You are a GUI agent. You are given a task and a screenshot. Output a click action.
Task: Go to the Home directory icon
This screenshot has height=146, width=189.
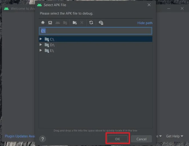pyautogui.click(x=43, y=22)
